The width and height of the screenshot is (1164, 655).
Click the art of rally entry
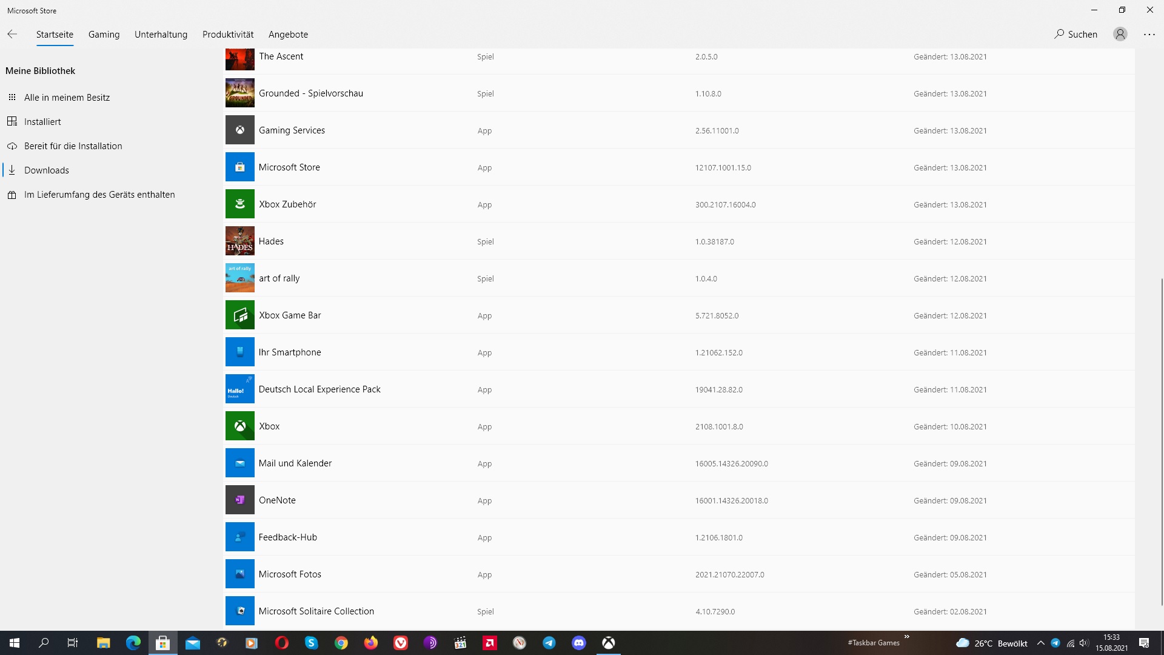coord(279,278)
